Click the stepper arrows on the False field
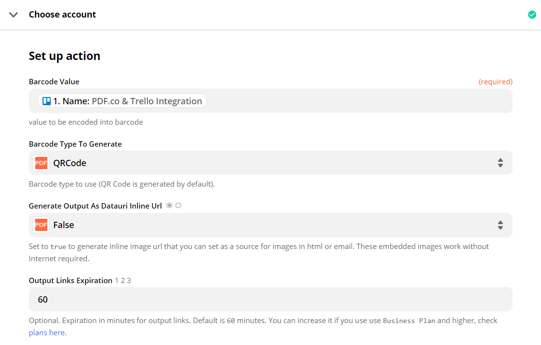 click(500, 225)
